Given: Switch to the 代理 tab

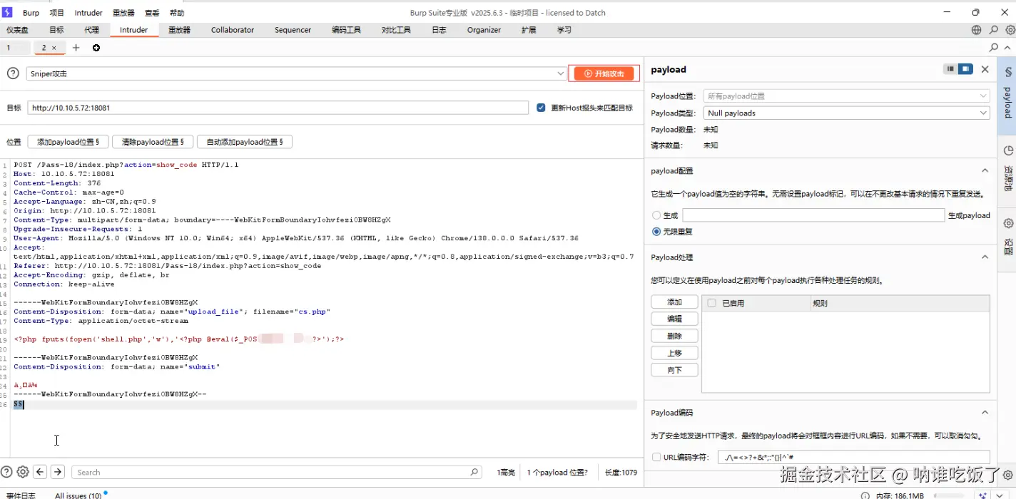Looking at the screenshot, I should click(x=92, y=30).
